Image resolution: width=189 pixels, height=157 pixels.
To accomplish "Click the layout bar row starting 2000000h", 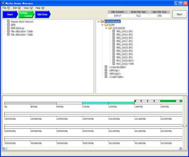I will coord(93,126).
